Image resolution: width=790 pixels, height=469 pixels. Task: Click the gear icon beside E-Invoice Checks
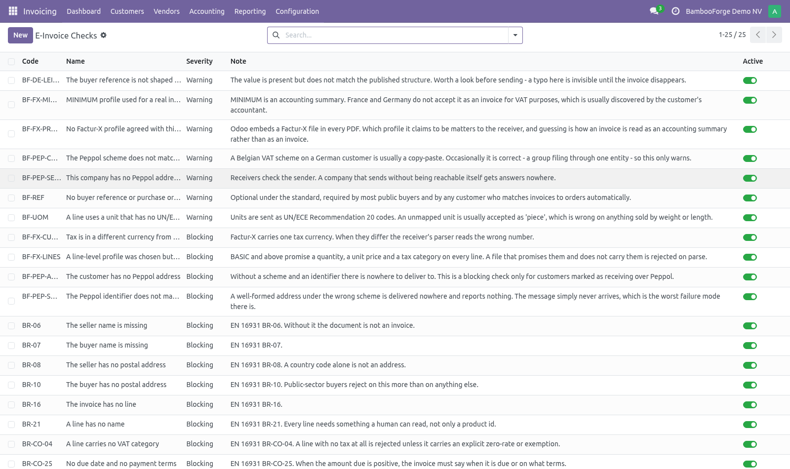coord(103,35)
